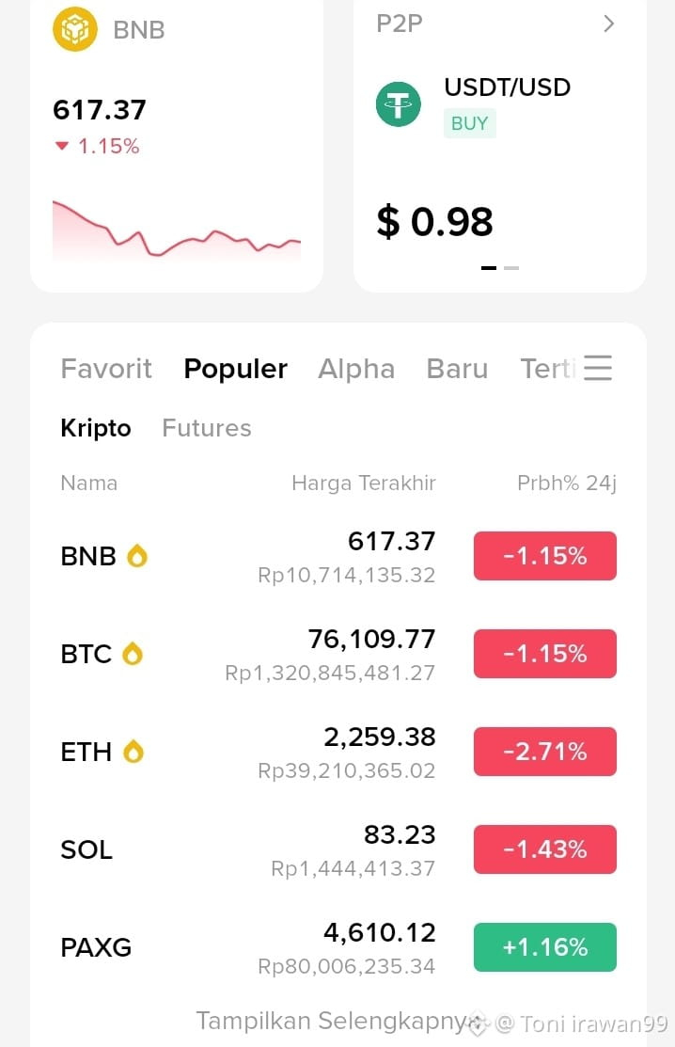Tap PAXG +1.16% green change badge
The height and width of the screenshot is (1047, 675).
[545, 947]
